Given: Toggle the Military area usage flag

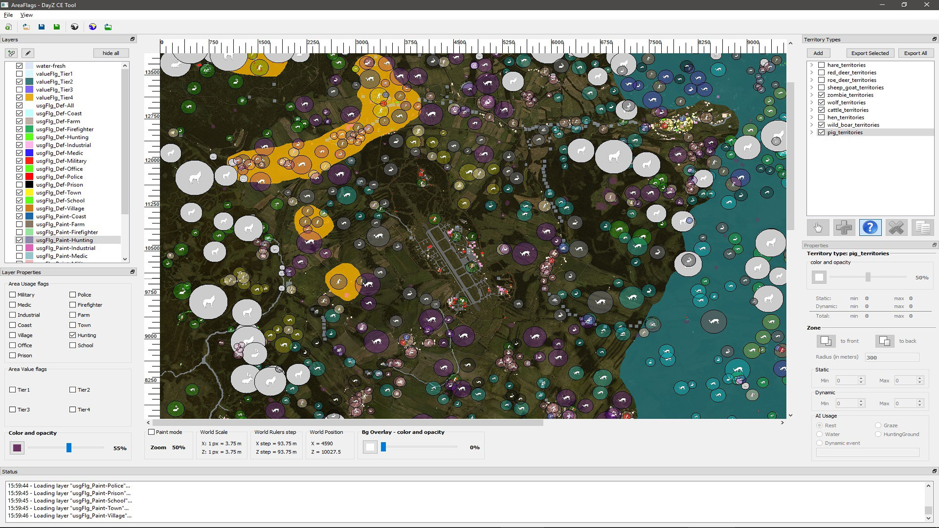Looking at the screenshot, I should pos(12,295).
